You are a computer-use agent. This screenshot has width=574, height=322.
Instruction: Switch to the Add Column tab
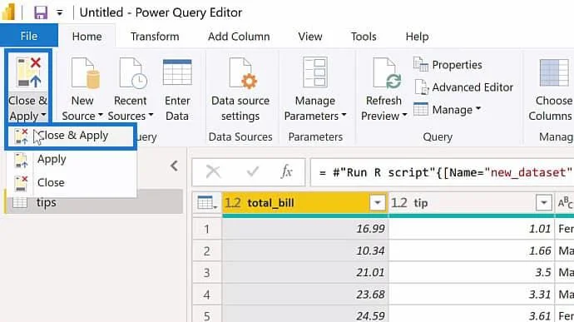point(239,37)
